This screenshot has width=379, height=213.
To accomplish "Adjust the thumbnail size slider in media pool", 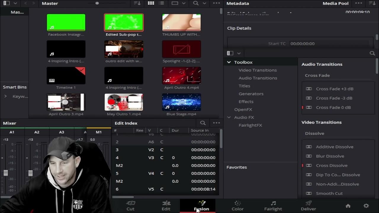I will pos(97,3).
